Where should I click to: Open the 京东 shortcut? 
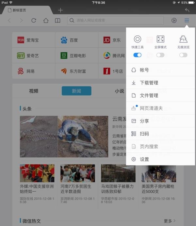pos(112,40)
